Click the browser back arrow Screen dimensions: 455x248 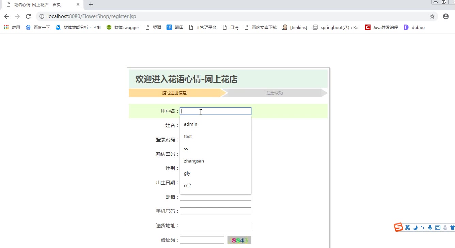tap(6, 16)
